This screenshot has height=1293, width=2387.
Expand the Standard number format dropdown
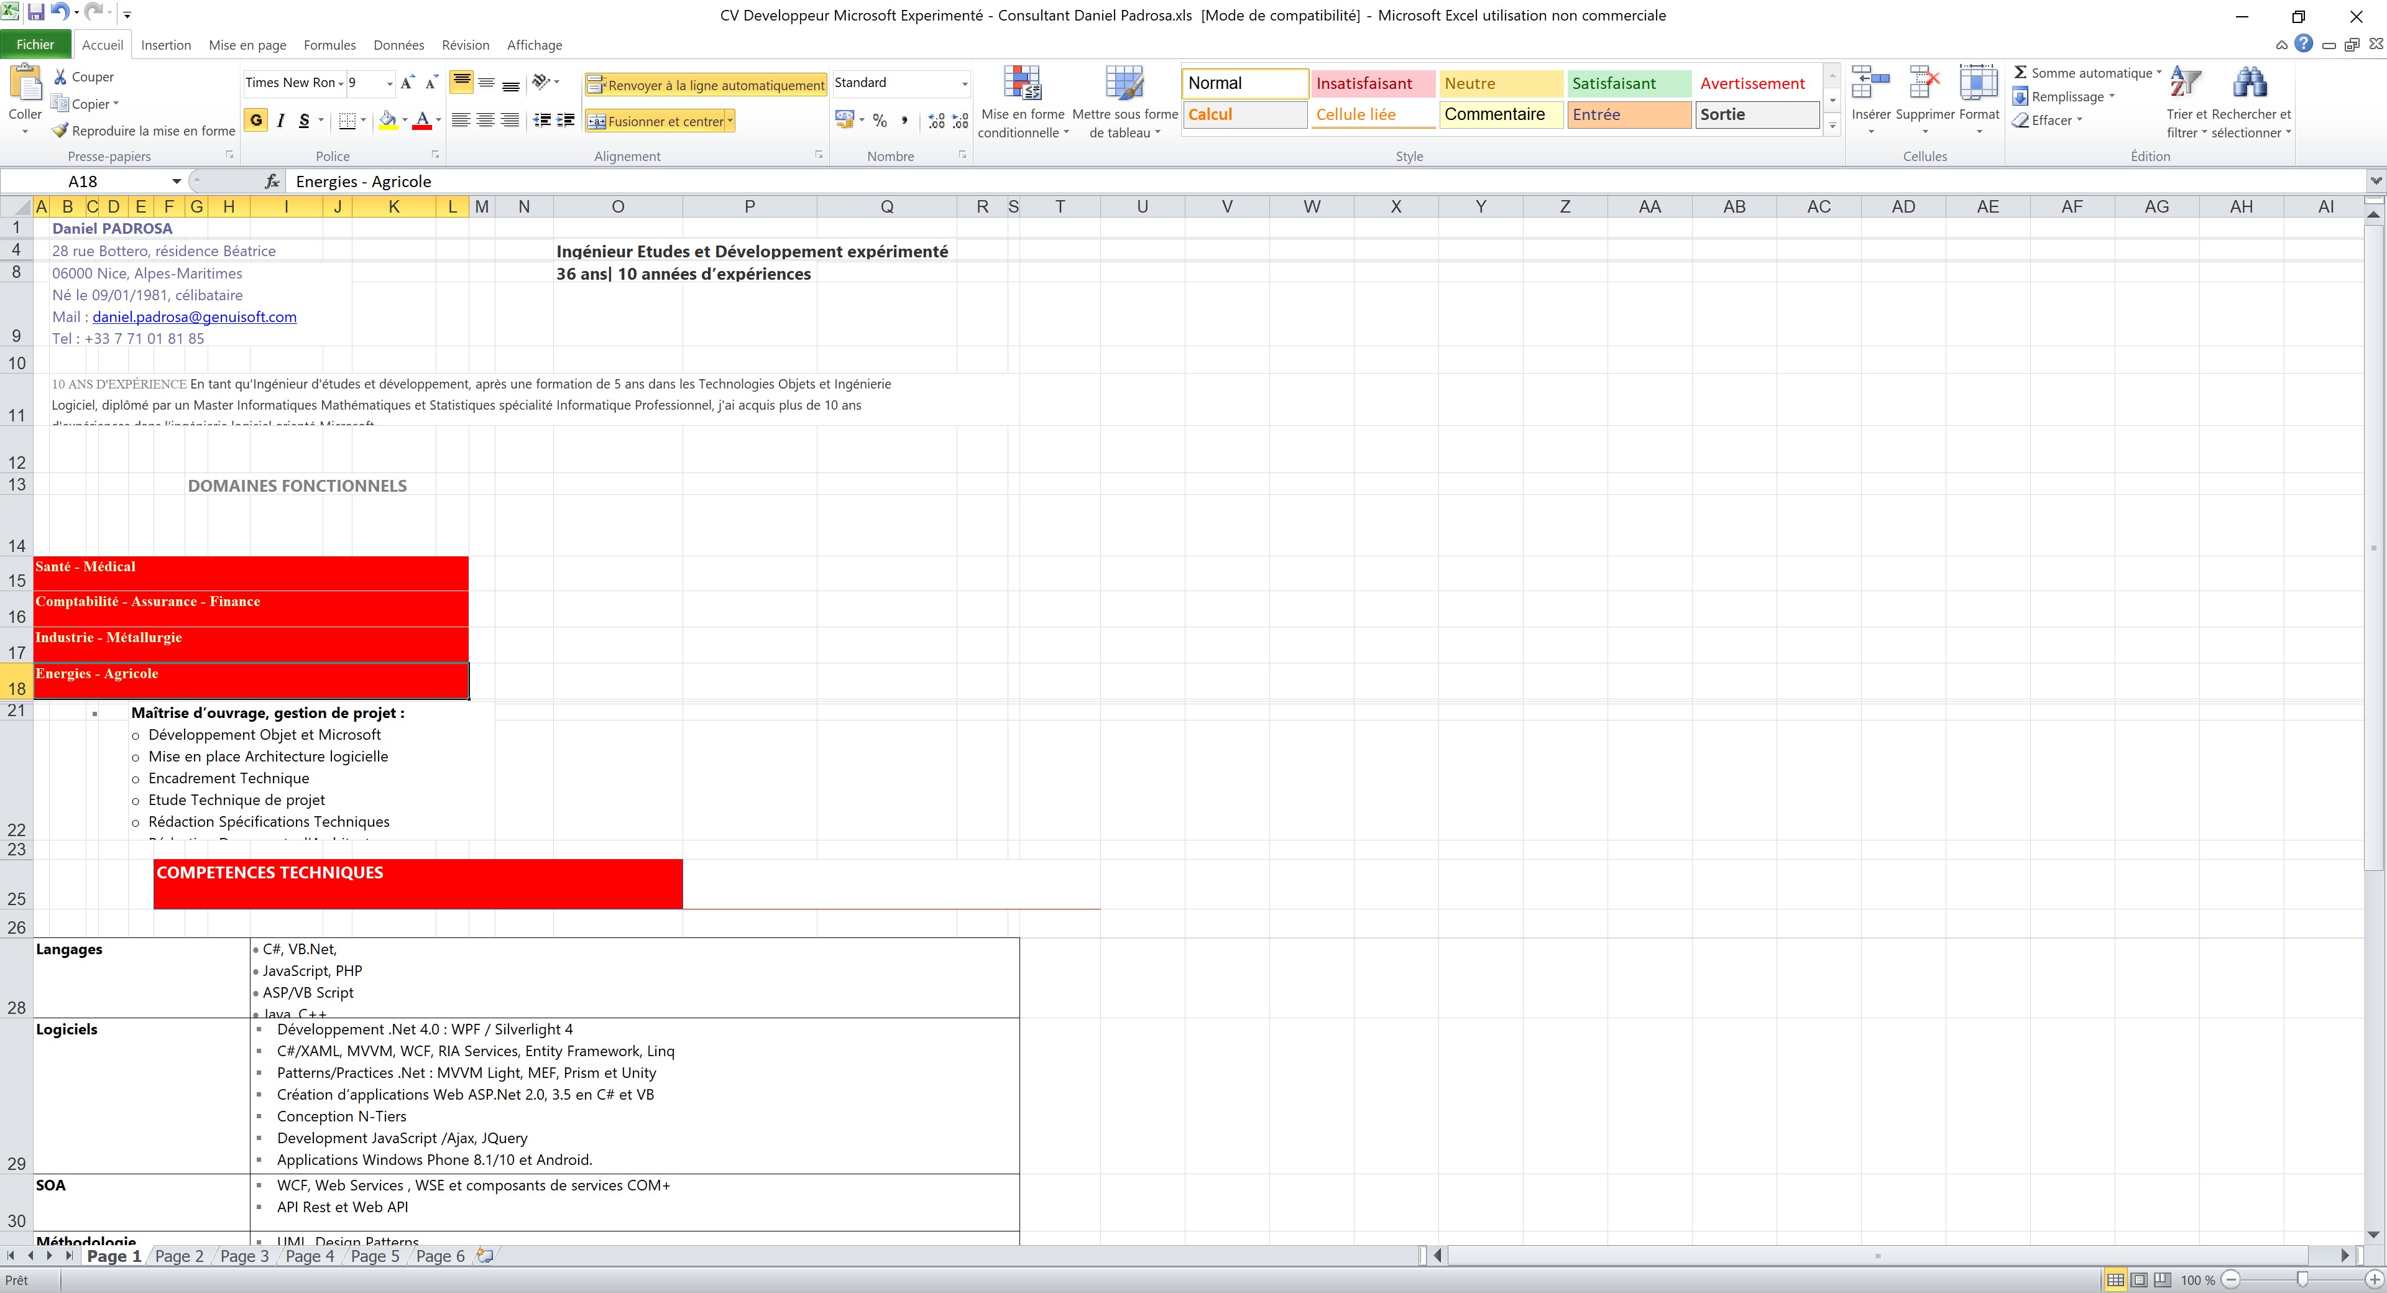[x=964, y=83]
